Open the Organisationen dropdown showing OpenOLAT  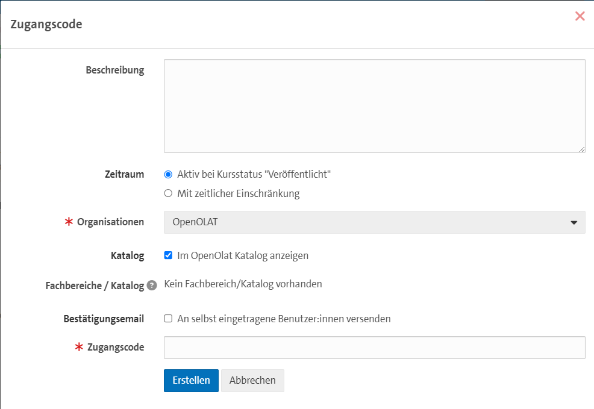click(374, 222)
